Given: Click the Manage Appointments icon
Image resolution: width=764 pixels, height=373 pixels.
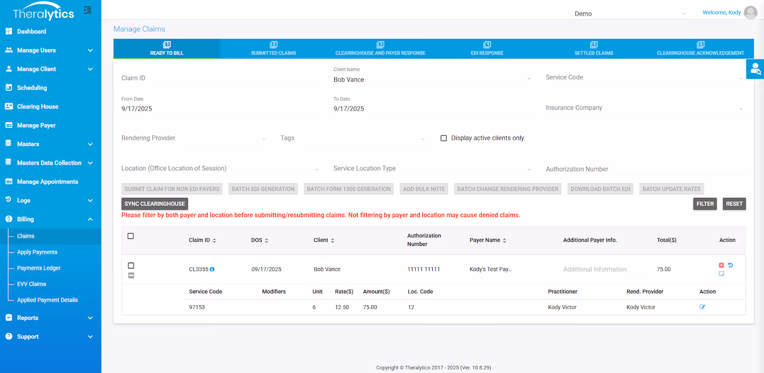Looking at the screenshot, I should pos(9,181).
